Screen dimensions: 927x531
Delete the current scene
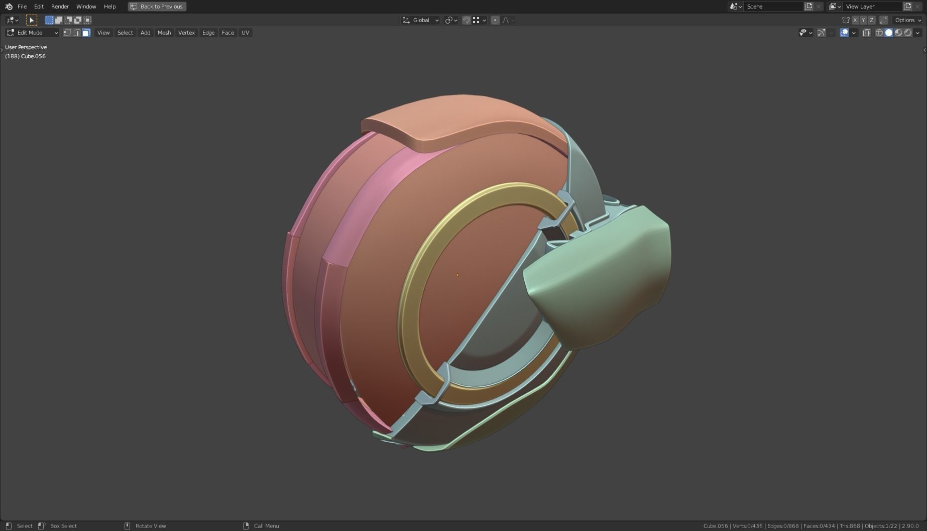819,7
